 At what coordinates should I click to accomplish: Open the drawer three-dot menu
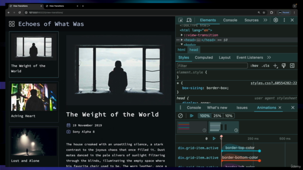click(x=180, y=108)
